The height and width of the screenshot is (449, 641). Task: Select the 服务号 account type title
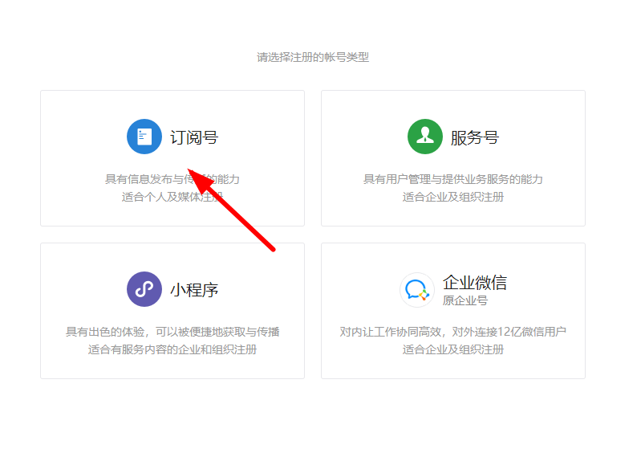point(475,137)
